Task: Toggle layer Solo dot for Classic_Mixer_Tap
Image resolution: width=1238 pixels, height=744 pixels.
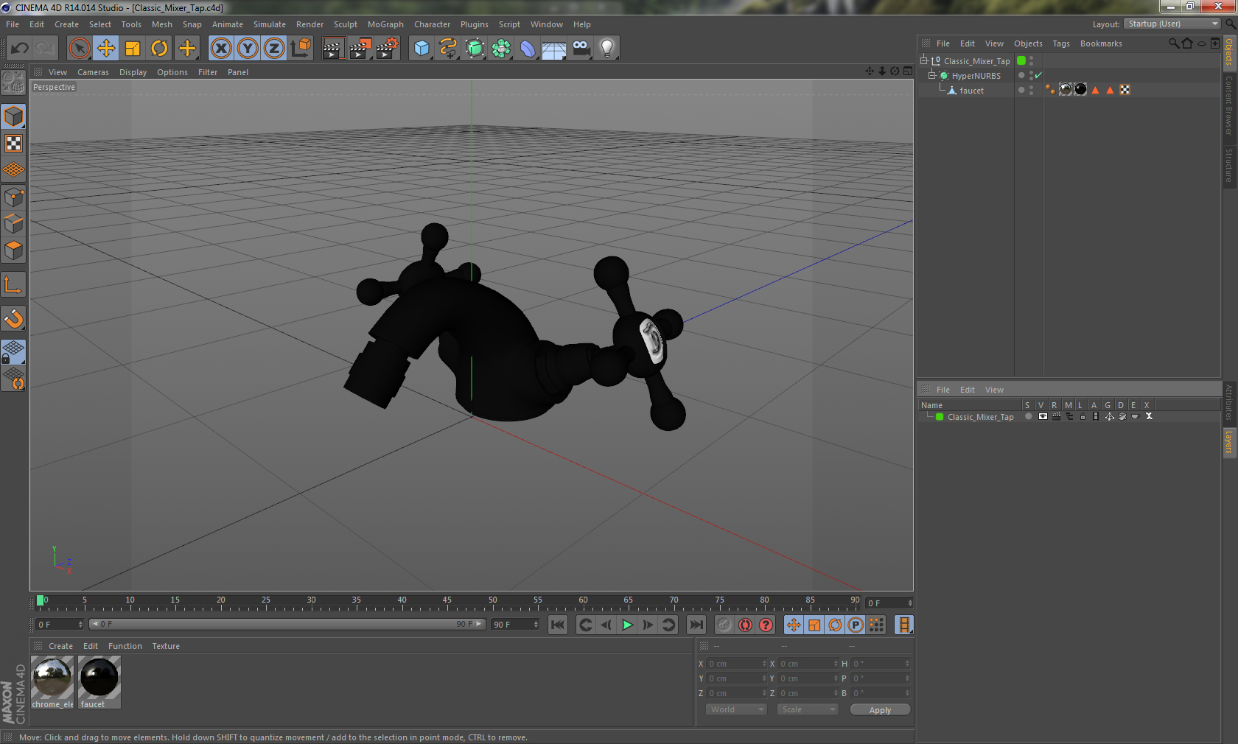Action: click(x=1029, y=417)
